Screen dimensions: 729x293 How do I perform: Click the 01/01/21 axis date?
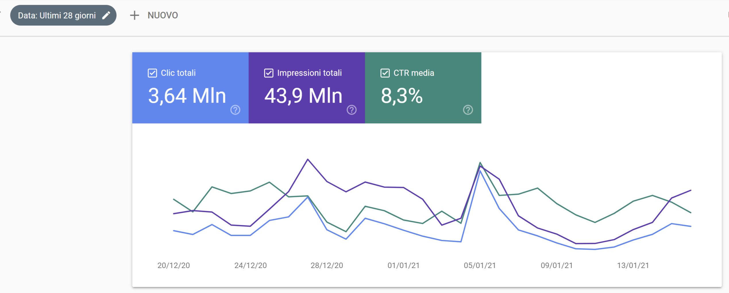tap(404, 265)
